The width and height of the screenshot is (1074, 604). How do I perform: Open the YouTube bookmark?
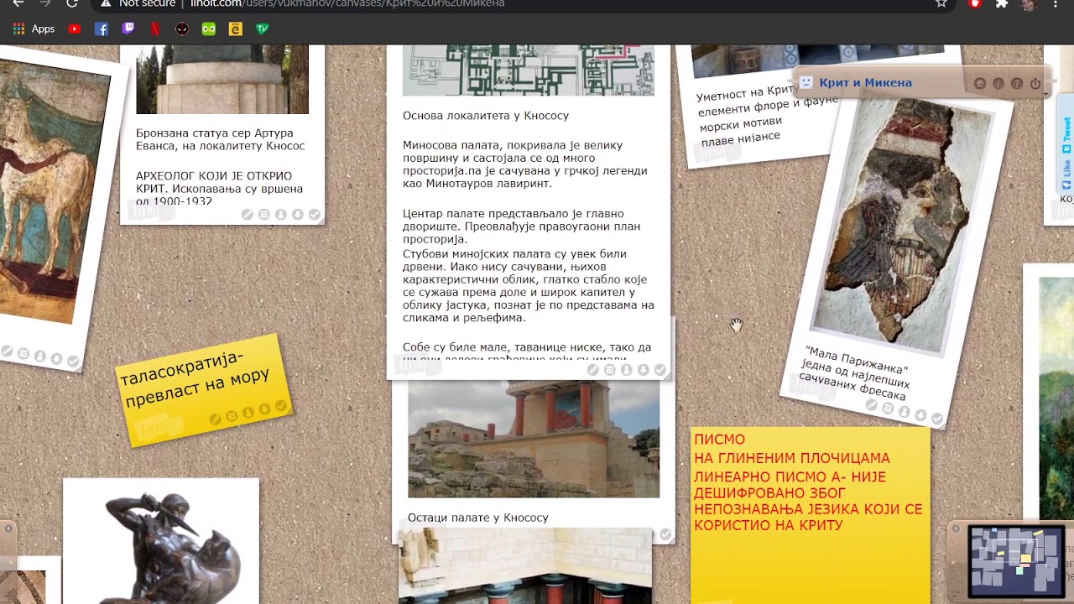(75, 29)
